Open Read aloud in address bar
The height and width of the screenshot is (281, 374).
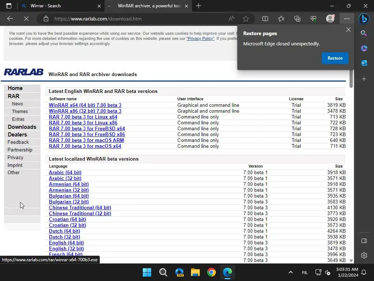point(231,19)
